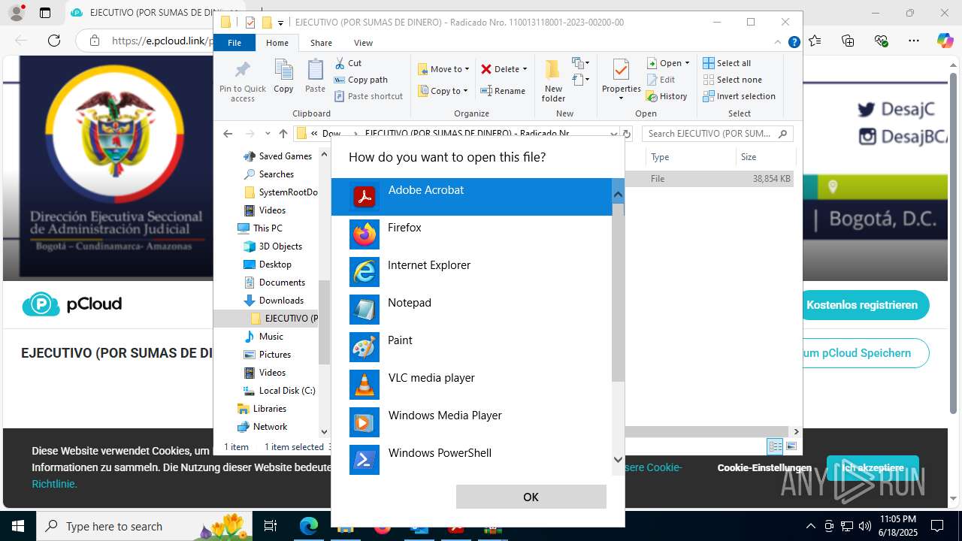962x541 pixels.
Task: Expand the Open dropdown in ribbon
Action: (x=668, y=63)
